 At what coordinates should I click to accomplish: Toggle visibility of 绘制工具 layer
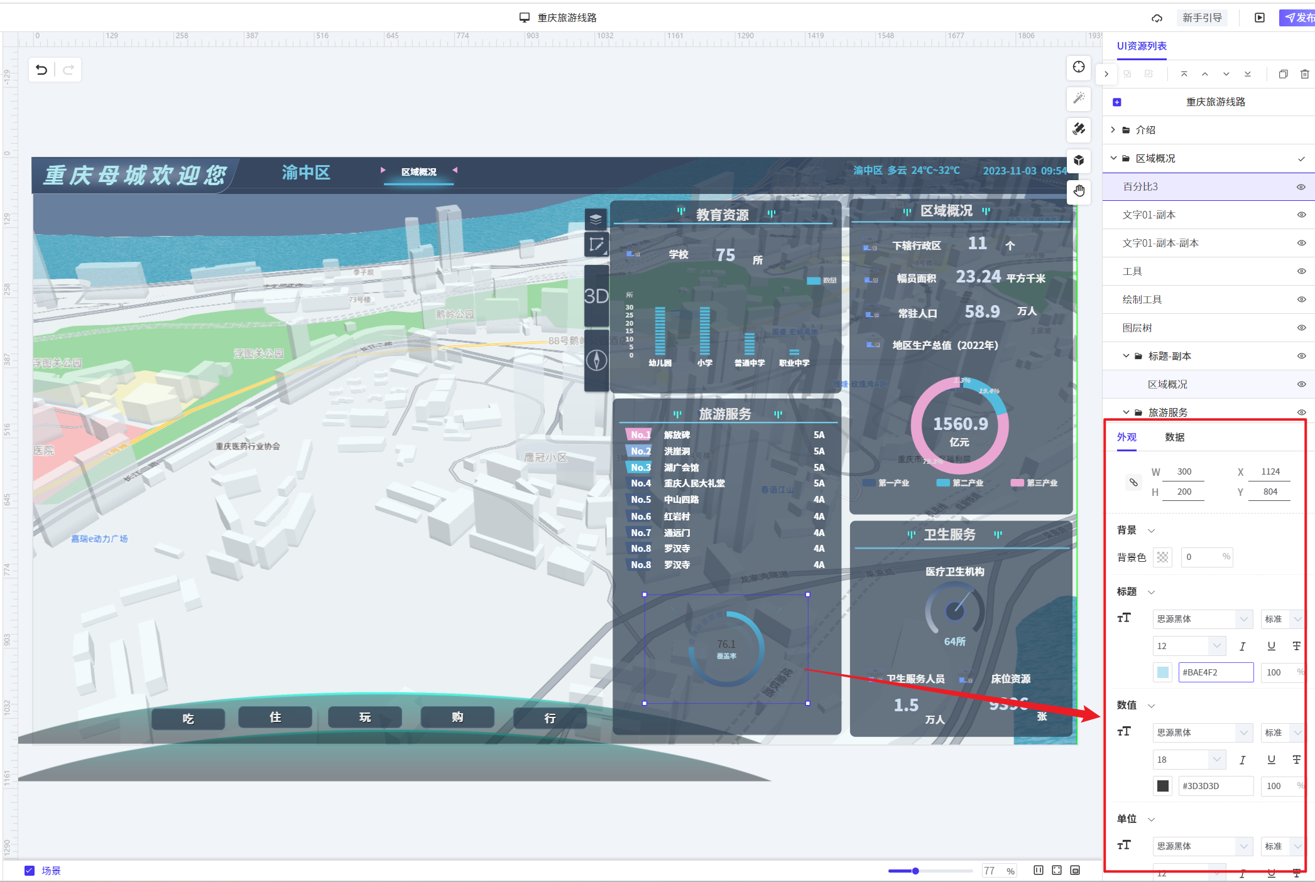click(x=1301, y=299)
